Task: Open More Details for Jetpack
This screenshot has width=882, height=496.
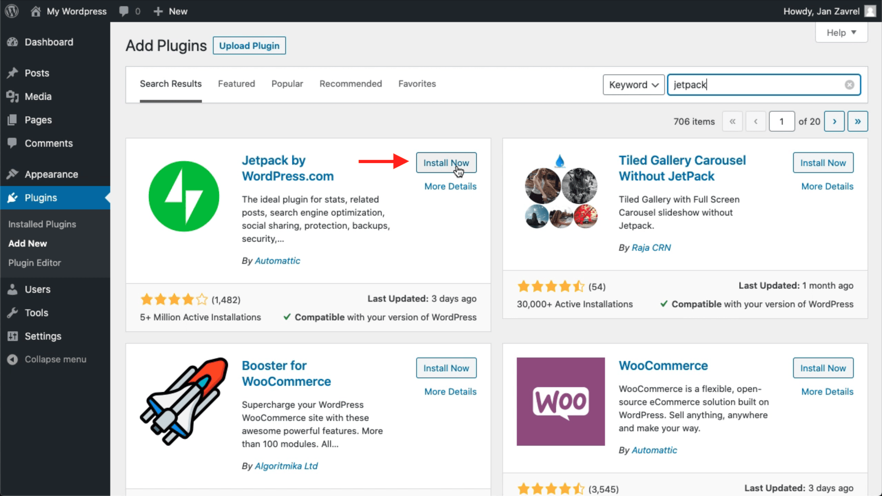Action: point(450,186)
